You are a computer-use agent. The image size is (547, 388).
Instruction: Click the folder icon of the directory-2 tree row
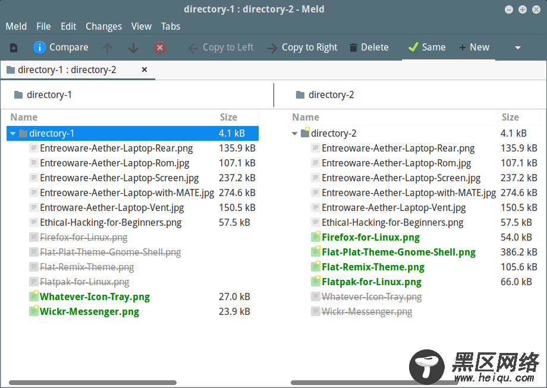tap(305, 133)
